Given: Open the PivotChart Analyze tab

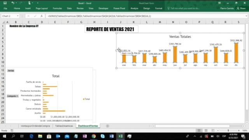Looking at the screenshot, I should [134, 8].
